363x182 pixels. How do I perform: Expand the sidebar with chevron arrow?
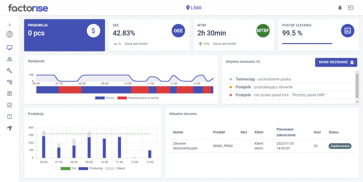[9, 25]
